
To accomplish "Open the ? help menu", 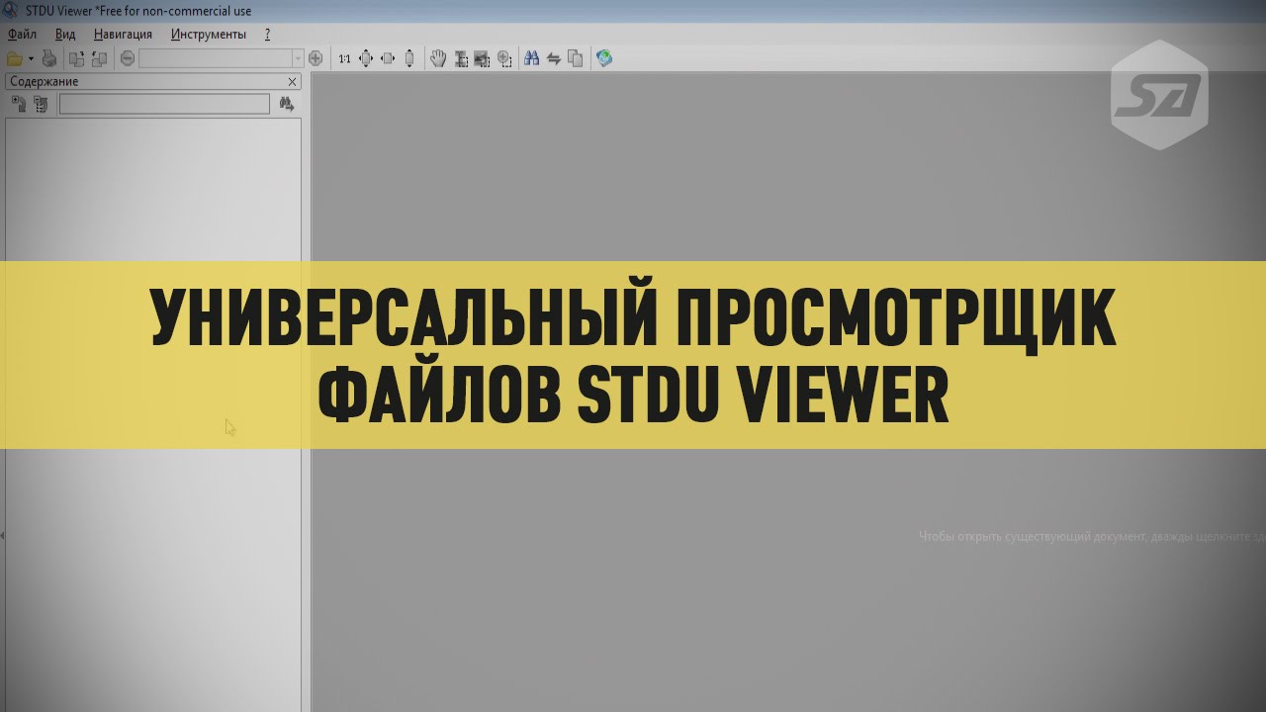I will tap(267, 34).
